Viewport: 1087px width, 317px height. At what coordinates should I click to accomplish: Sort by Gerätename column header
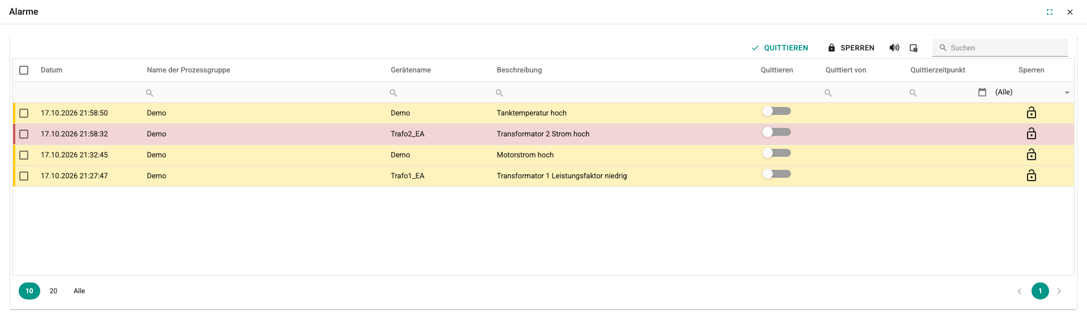click(x=410, y=70)
